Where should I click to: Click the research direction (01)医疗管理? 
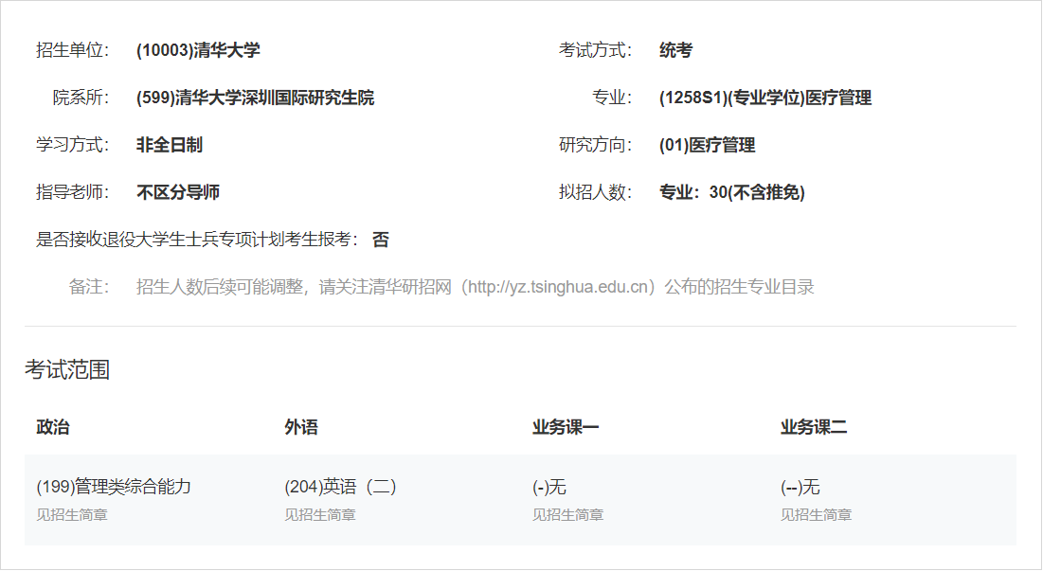click(x=707, y=145)
